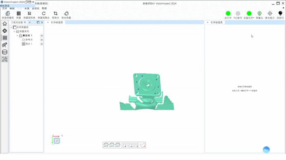Image resolution: width=286 pixels, height=160 pixels.
Task: Collapse the 测量组 1 tree node
Action: [17, 35]
